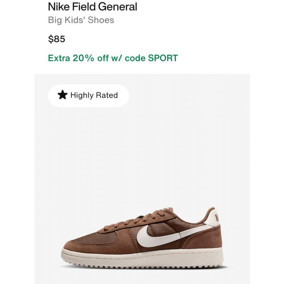Viewport: 284px width, 284px height.
Task: Click the Big Kids' Shoes subtitle
Action: pos(81,20)
